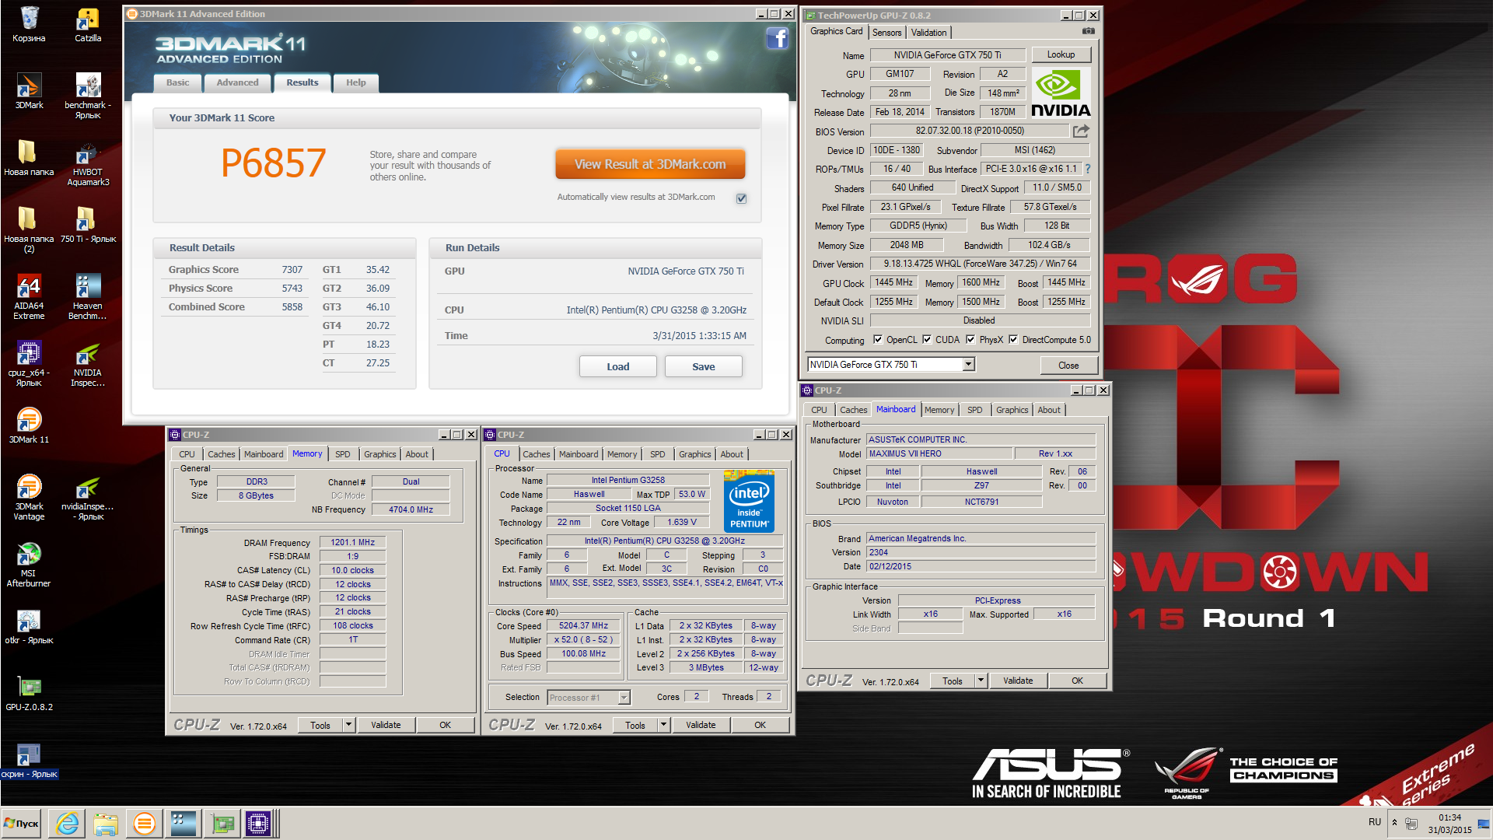Click the Bus Interface question mark

[1088, 169]
